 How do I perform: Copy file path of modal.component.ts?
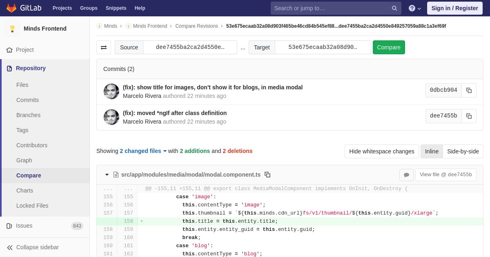[267, 175]
